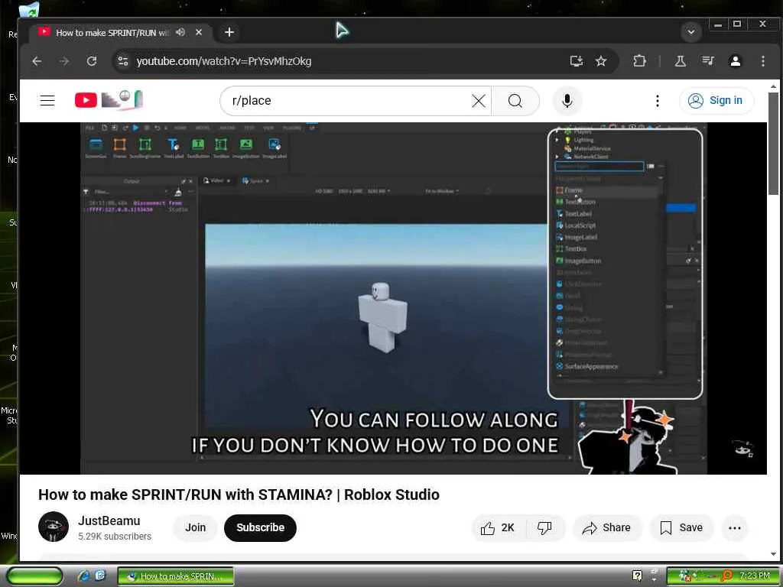Click the '5.29K subscribers' text

pyautogui.click(x=115, y=537)
